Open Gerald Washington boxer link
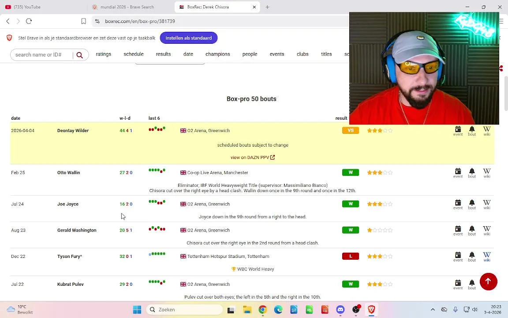 point(77,230)
